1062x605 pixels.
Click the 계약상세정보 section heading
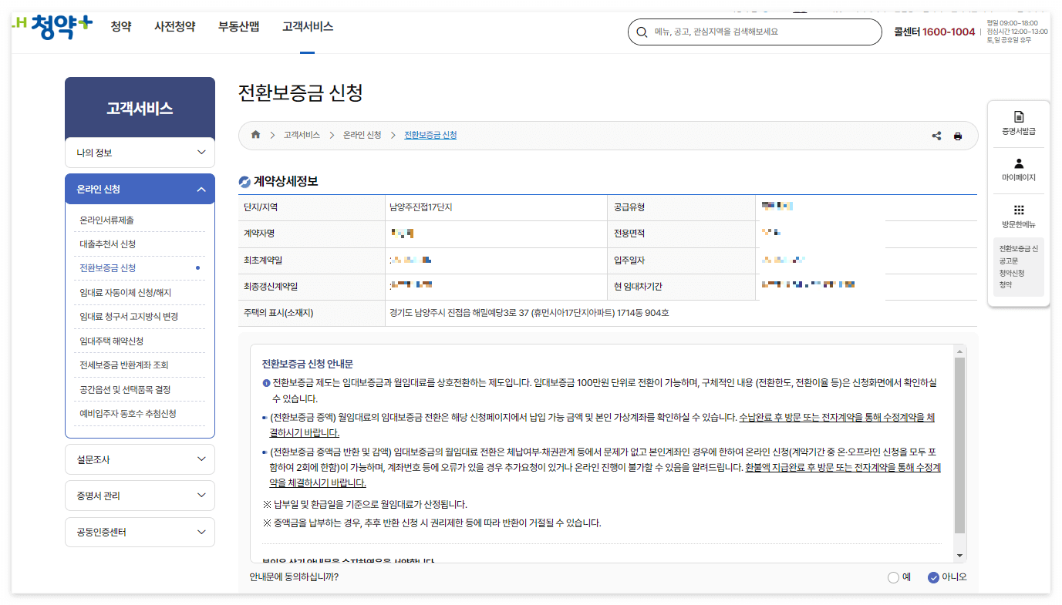(x=286, y=182)
